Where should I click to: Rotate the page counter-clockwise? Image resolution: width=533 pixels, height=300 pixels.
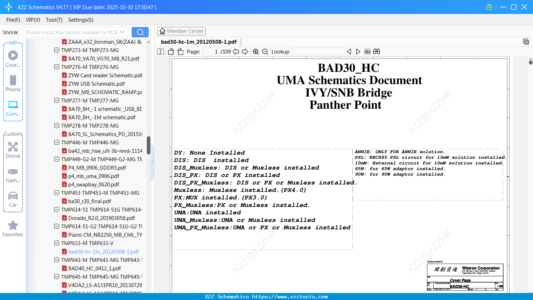coord(171,52)
